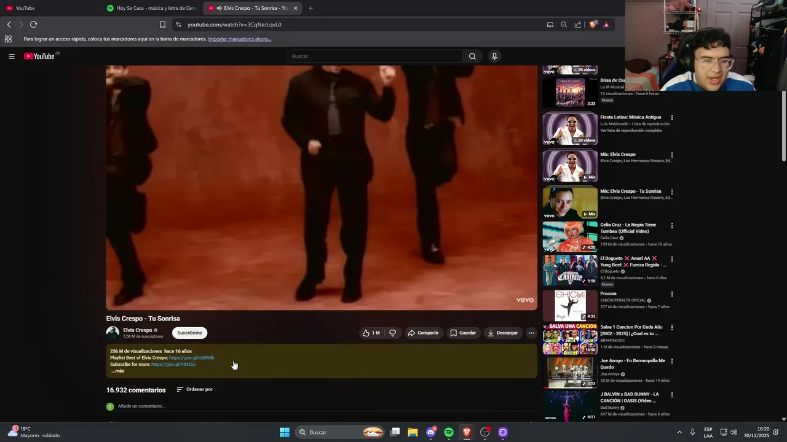Open options for Salva 1 Cancion video
Image resolution: width=787 pixels, height=442 pixels.
(x=671, y=328)
